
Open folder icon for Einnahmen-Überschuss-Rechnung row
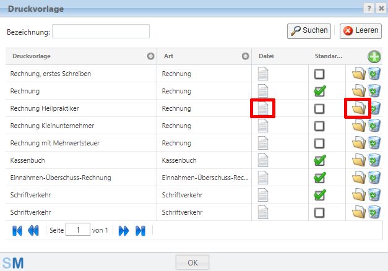coord(358,178)
